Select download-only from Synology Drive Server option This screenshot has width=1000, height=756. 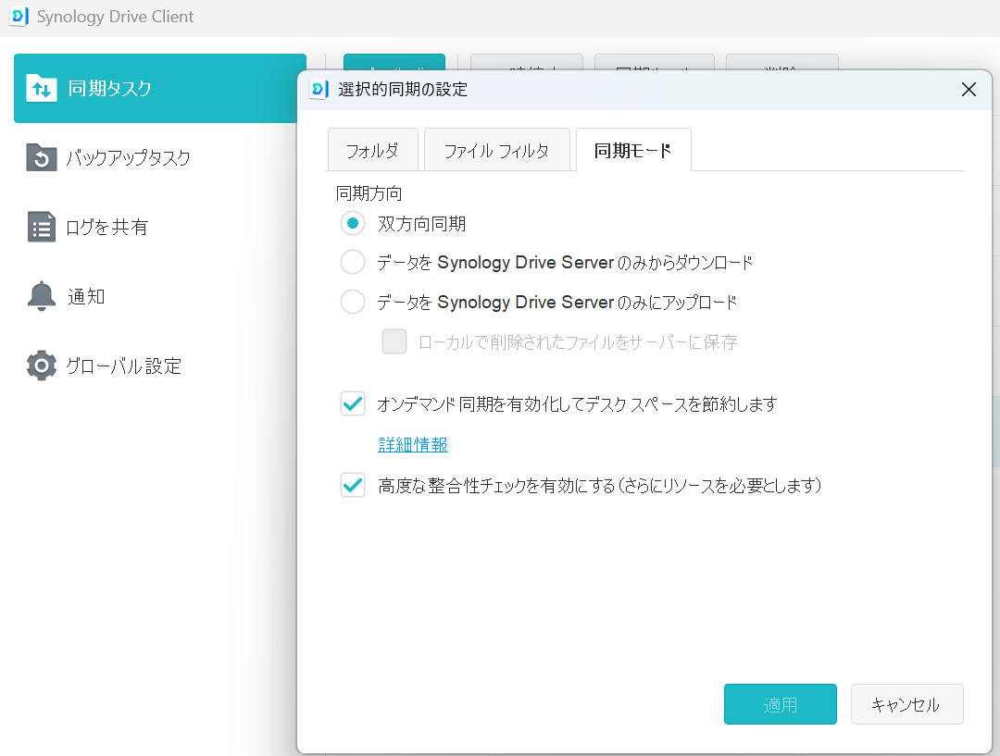click(353, 262)
